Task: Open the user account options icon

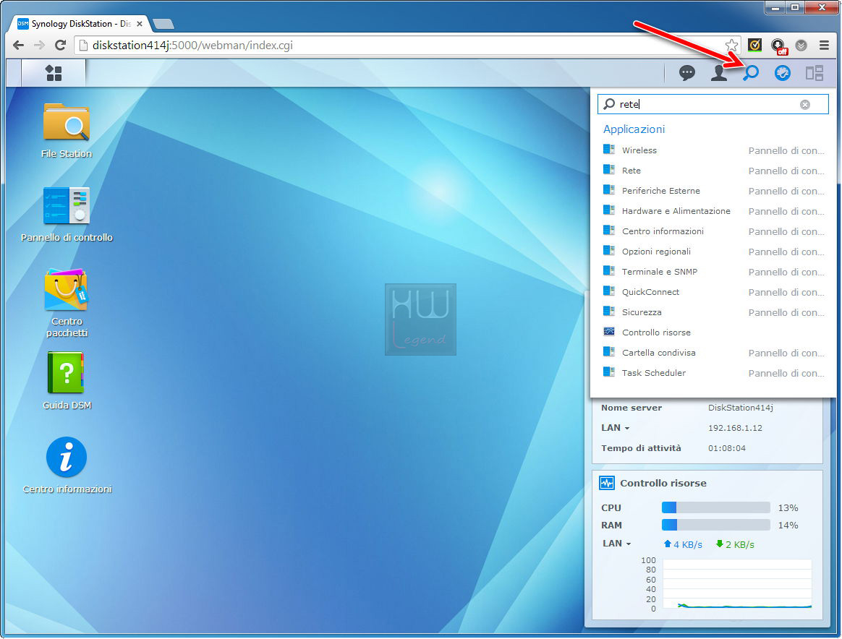Action: pyautogui.click(x=718, y=73)
